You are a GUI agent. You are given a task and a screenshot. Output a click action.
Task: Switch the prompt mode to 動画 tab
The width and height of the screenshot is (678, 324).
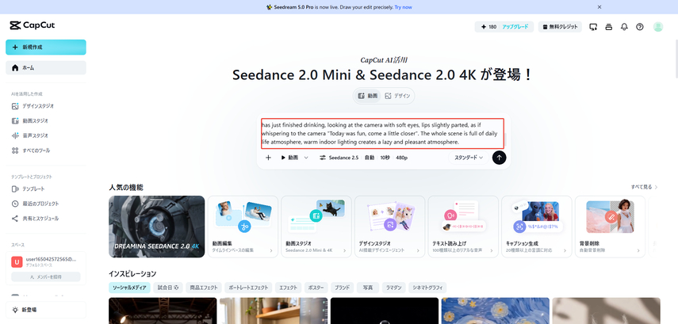pyautogui.click(x=367, y=96)
